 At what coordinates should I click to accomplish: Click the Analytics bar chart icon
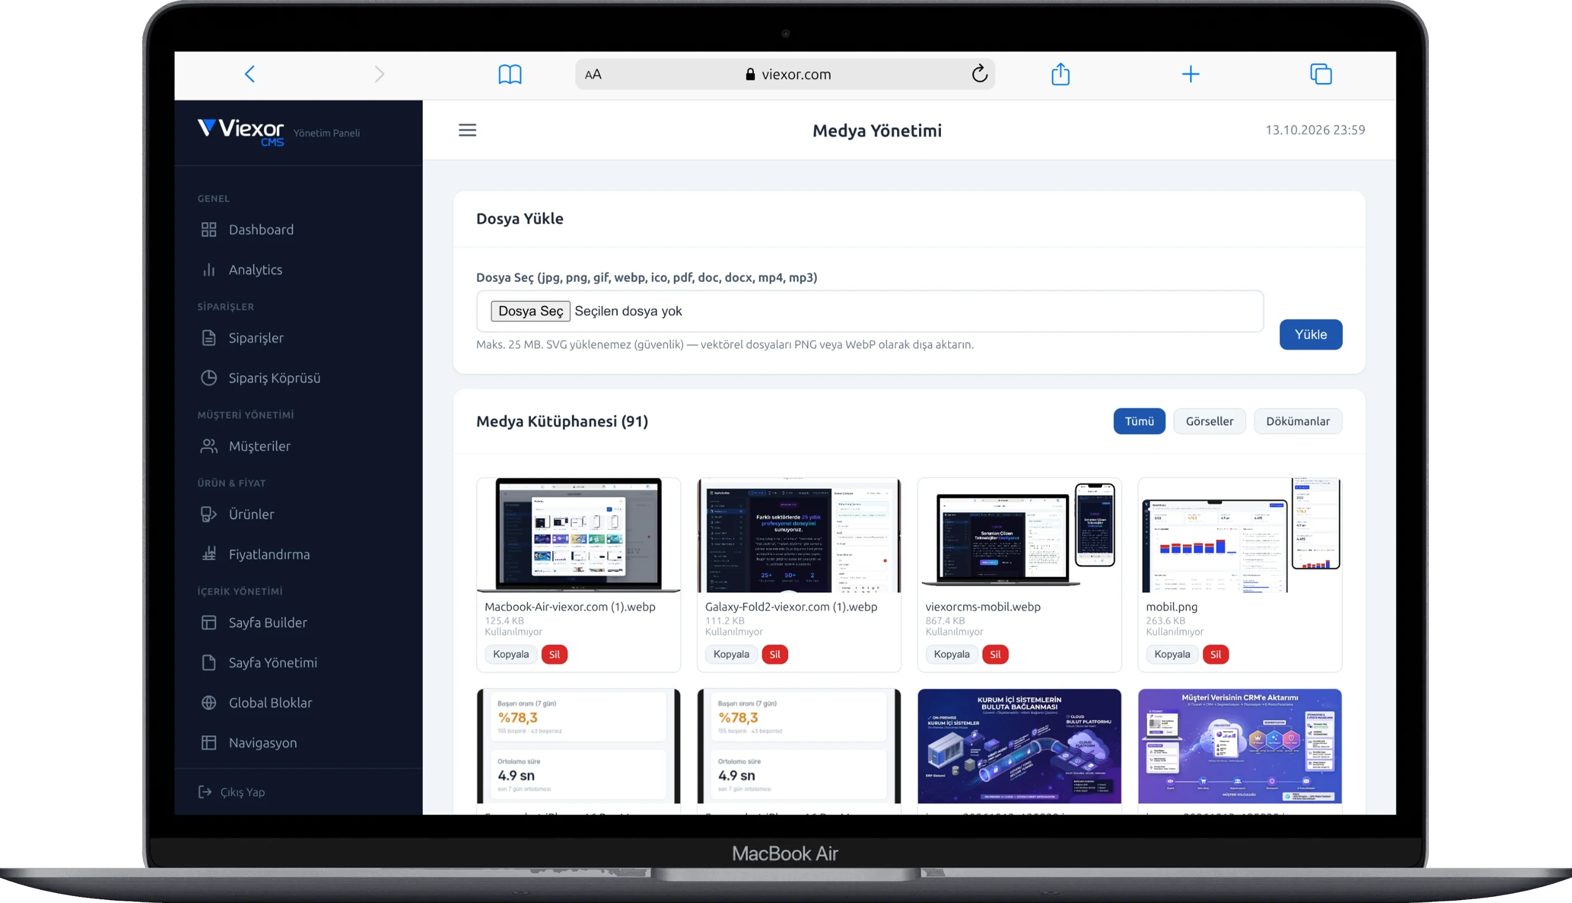click(209, 270)
